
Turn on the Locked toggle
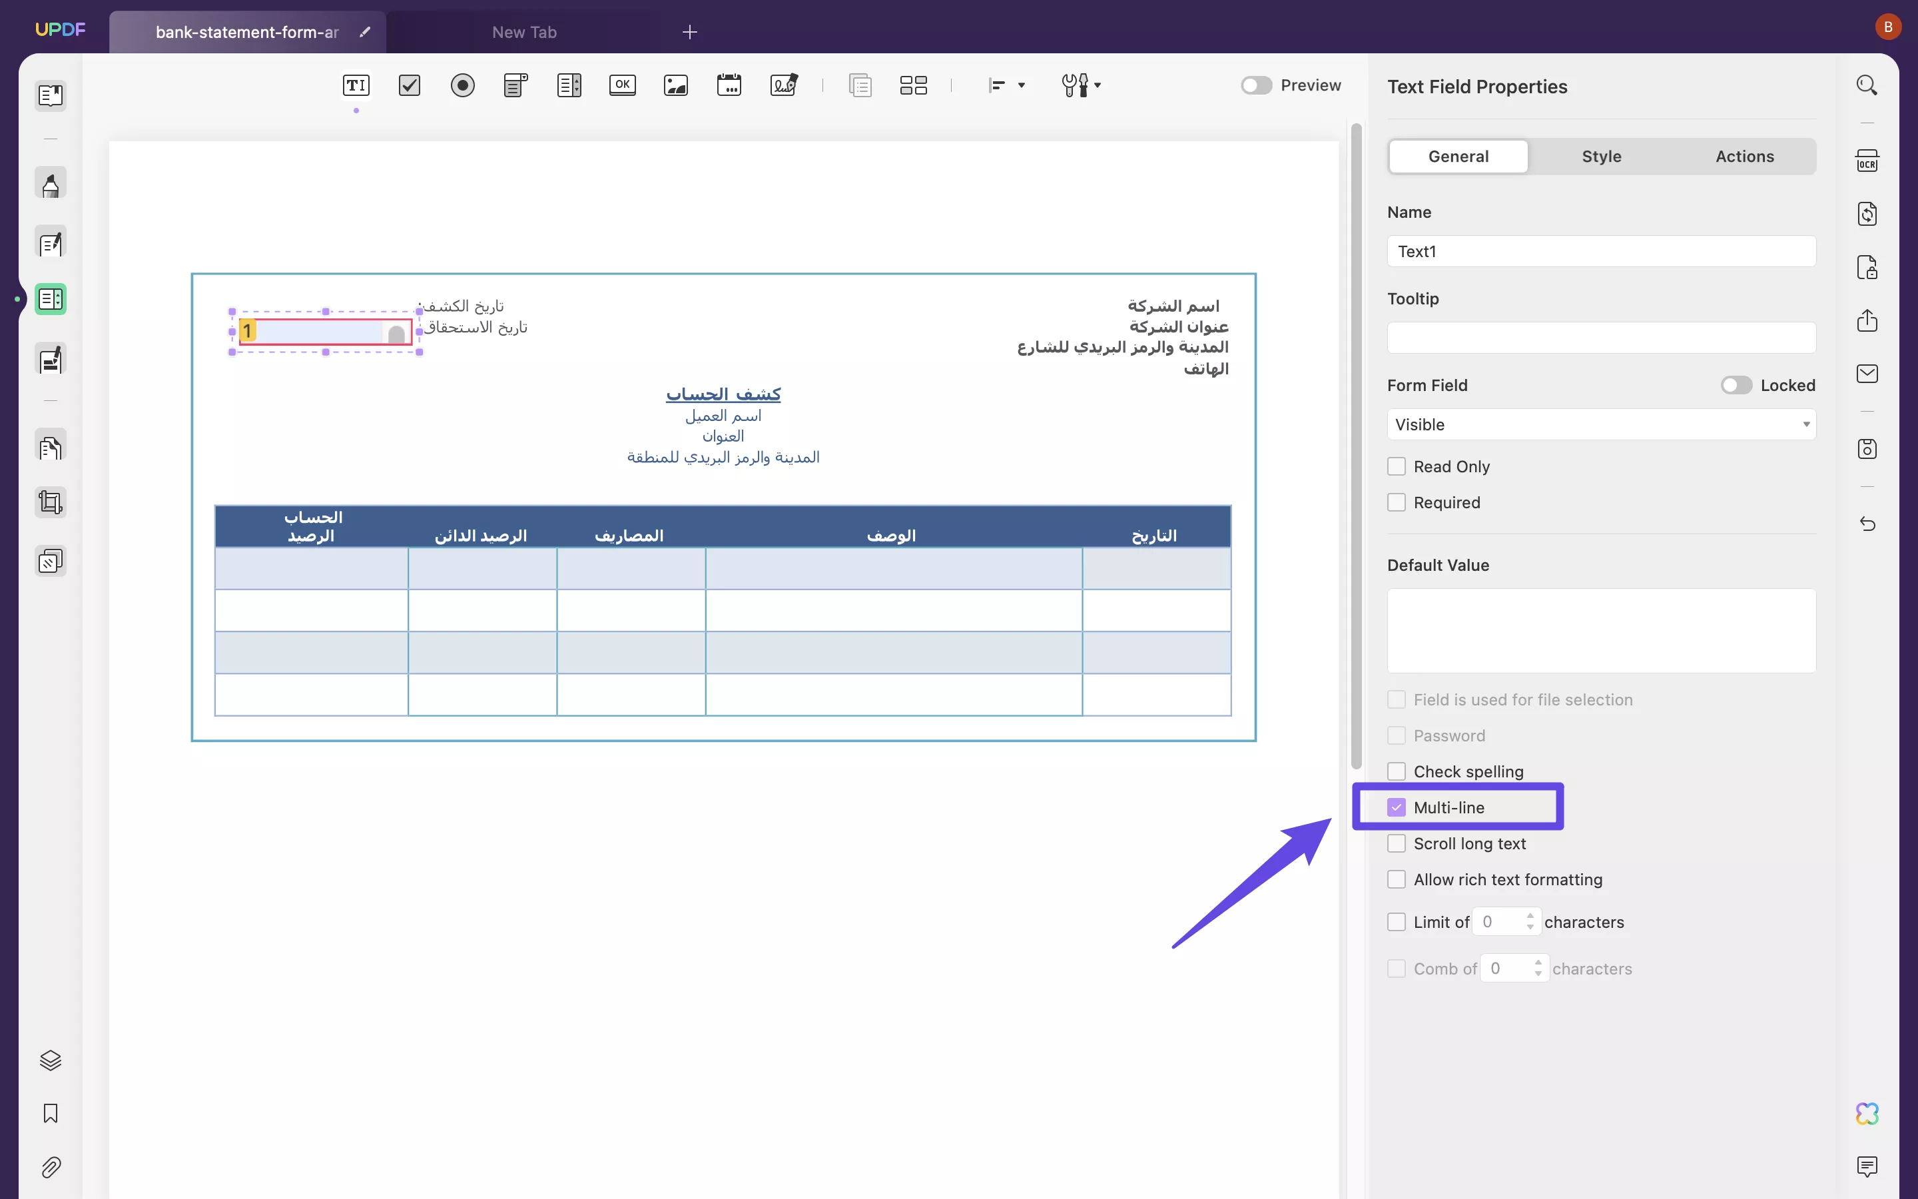coord(1736,386)
